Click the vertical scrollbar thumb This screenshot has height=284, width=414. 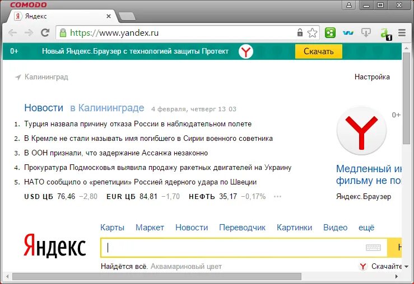pos(406,98)
